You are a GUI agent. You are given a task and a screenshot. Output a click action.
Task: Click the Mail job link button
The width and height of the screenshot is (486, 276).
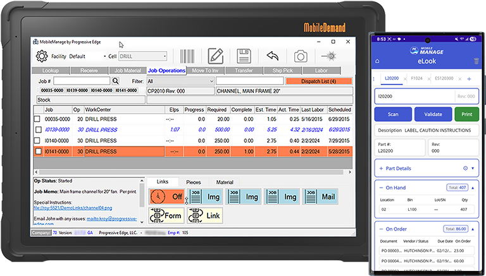pos(320,196)
